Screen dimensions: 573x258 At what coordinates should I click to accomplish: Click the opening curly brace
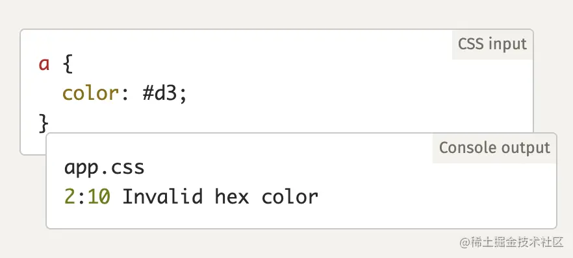[68, 64]
